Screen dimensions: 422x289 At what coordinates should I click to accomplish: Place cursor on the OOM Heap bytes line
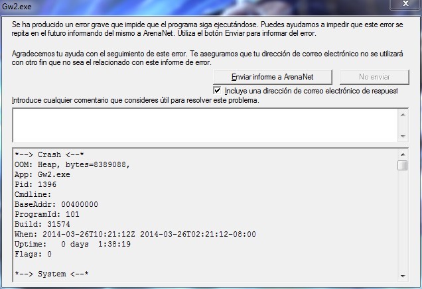coord(72,164)
